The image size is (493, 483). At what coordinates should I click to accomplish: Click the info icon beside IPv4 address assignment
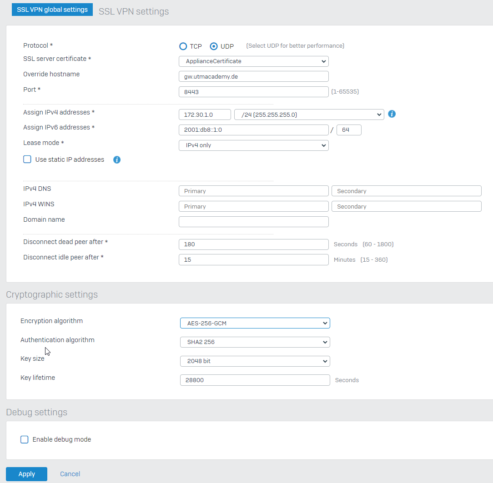(x=392, y=114)
